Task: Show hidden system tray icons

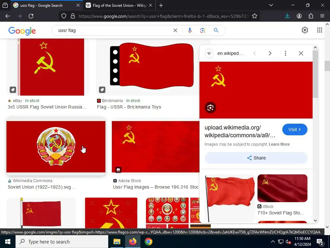Action: click(273, 242)
